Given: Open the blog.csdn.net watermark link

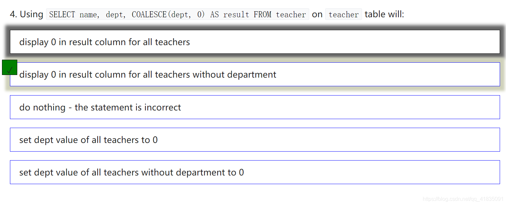Looking at the screenshot, I should 463,199.
